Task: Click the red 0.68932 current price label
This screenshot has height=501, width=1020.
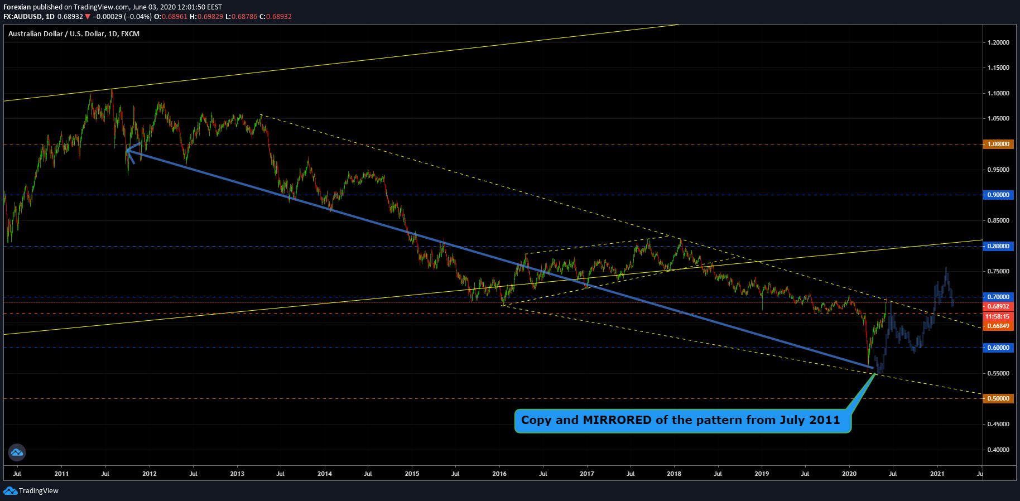Action: (x=998, y=306)
